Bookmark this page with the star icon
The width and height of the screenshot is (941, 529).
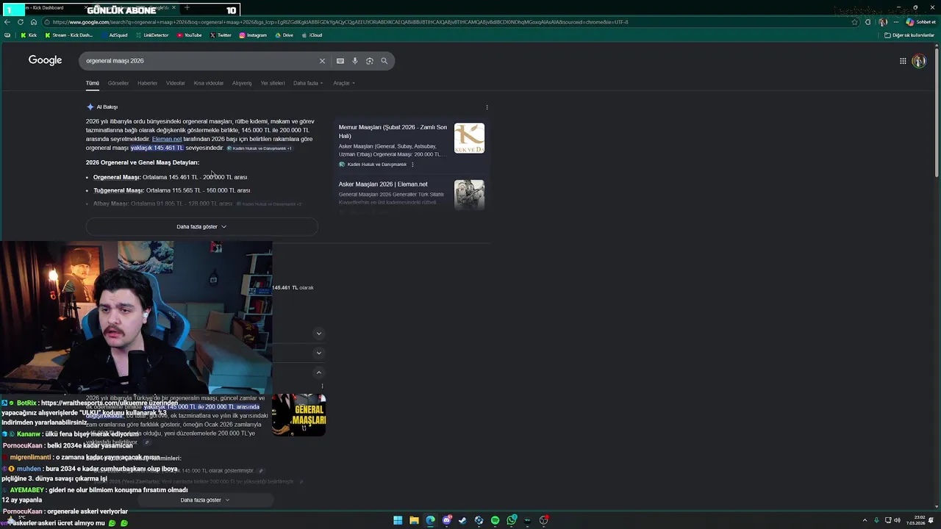coord(854,22)
